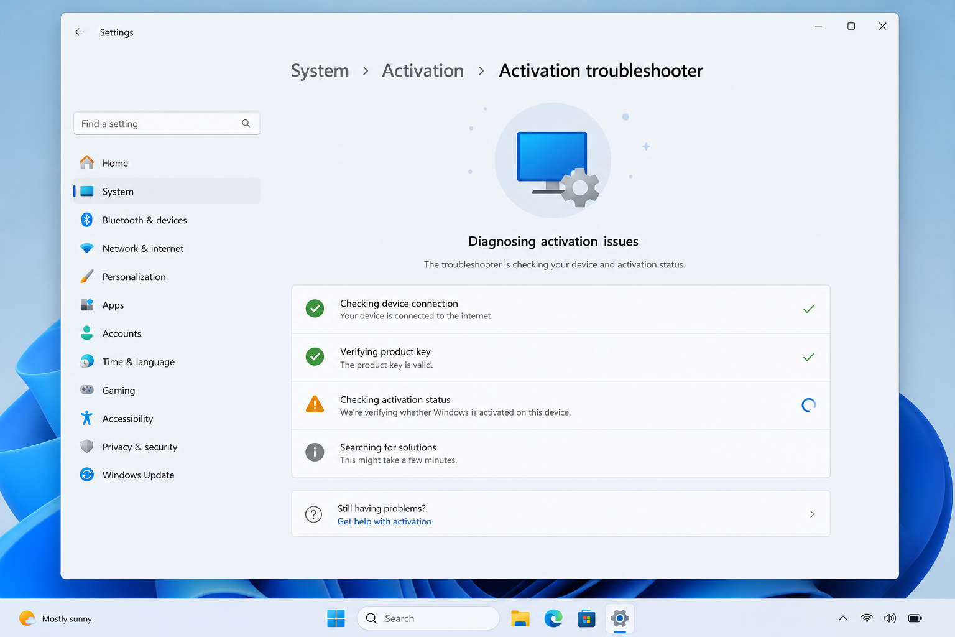955x637 pixels.
Task: Click the taskbar Search box
Action: click(x=428, y=618)
